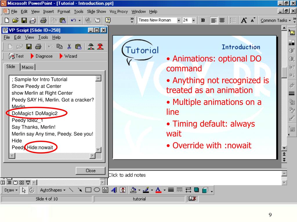Screen dimensions: 297x222
Task: Click Dash Style icon
Action: pyautogui.click(x=180, y=190)
